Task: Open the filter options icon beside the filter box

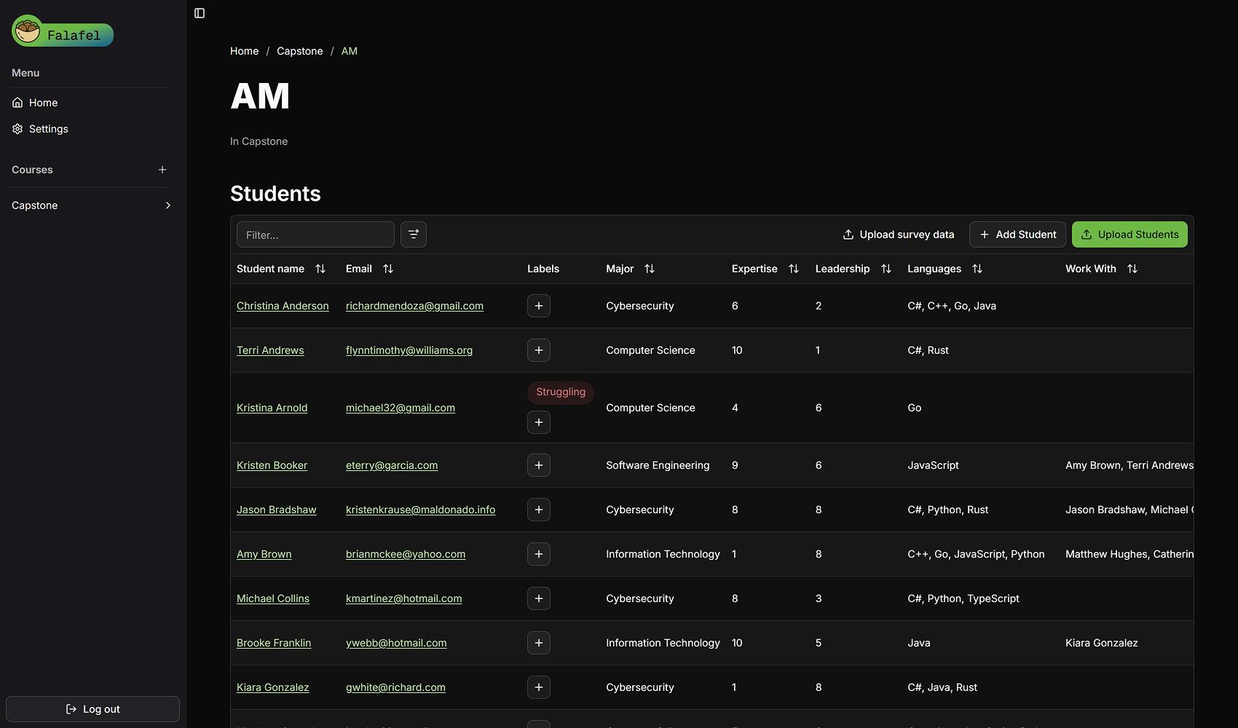Action: (413, 234)
